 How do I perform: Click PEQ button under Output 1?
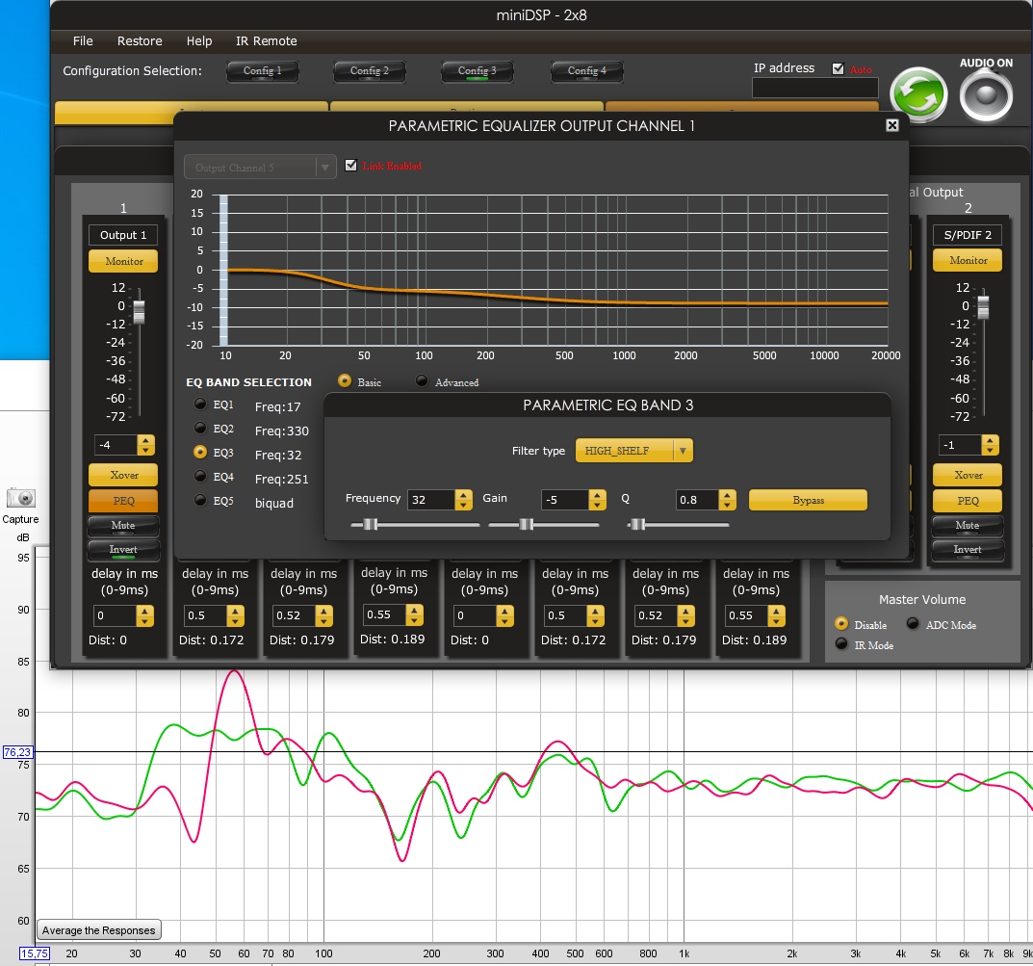[x=123, y=500]
